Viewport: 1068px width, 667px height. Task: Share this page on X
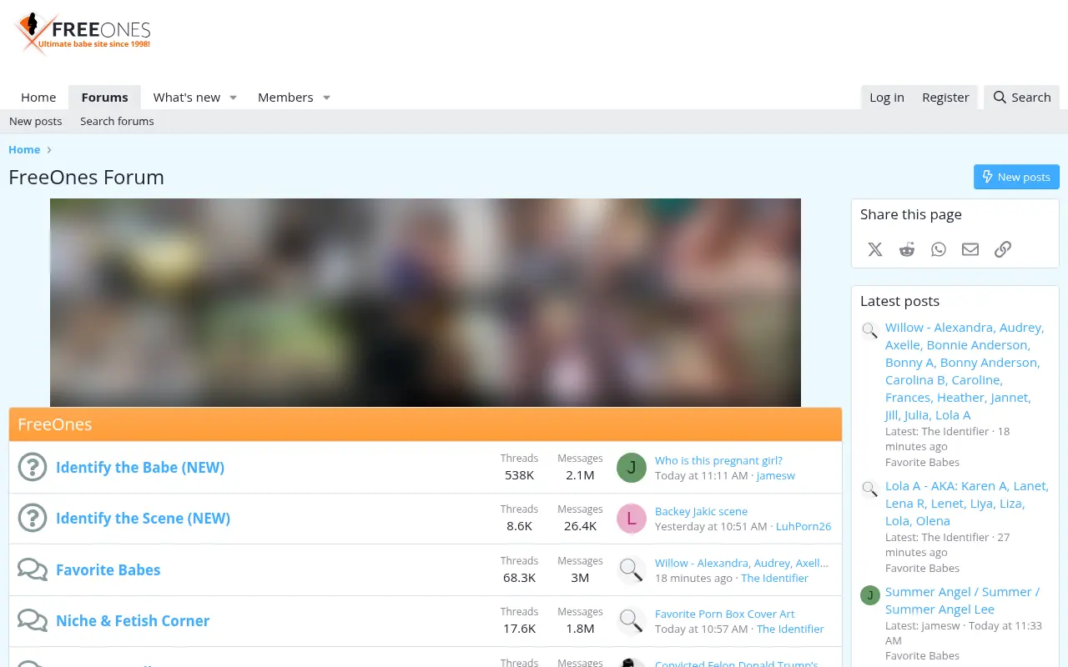(874, 249)
